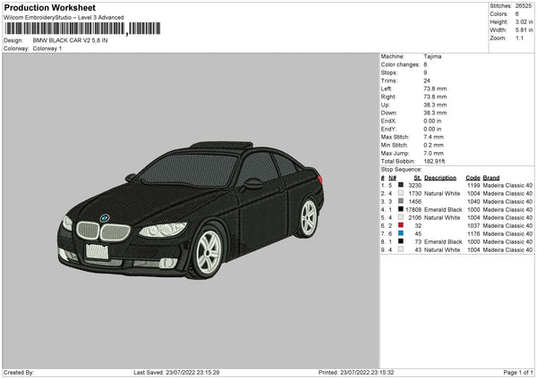Click the EndX value 0.00 in
The width and height of the screenshot is (537, 379).
click(432, 121)
